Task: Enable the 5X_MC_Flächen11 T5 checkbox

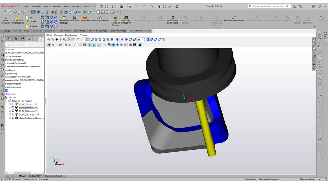Action: click(13, 114)
